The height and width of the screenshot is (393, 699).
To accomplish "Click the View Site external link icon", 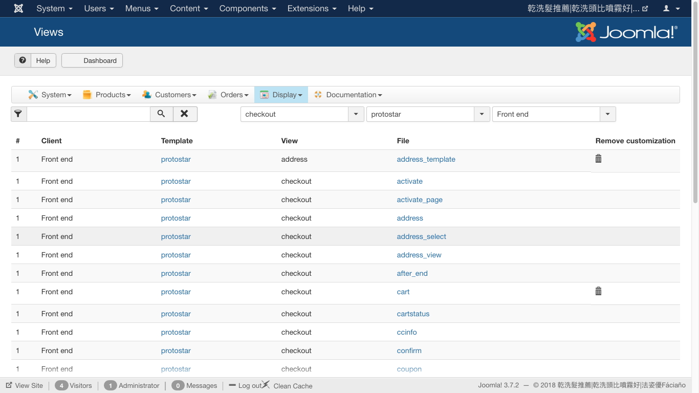I will [x=9, y=385].
